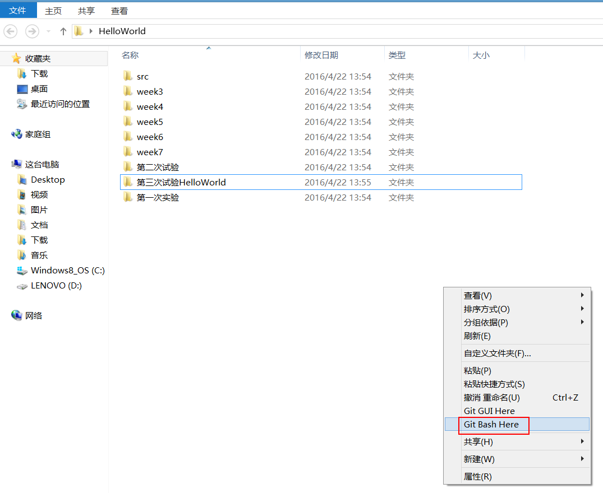The height and width of the screenshot is (493, 603).
Task: Select 这台电脑 in navigation pane
Action: tap(42, 164)
